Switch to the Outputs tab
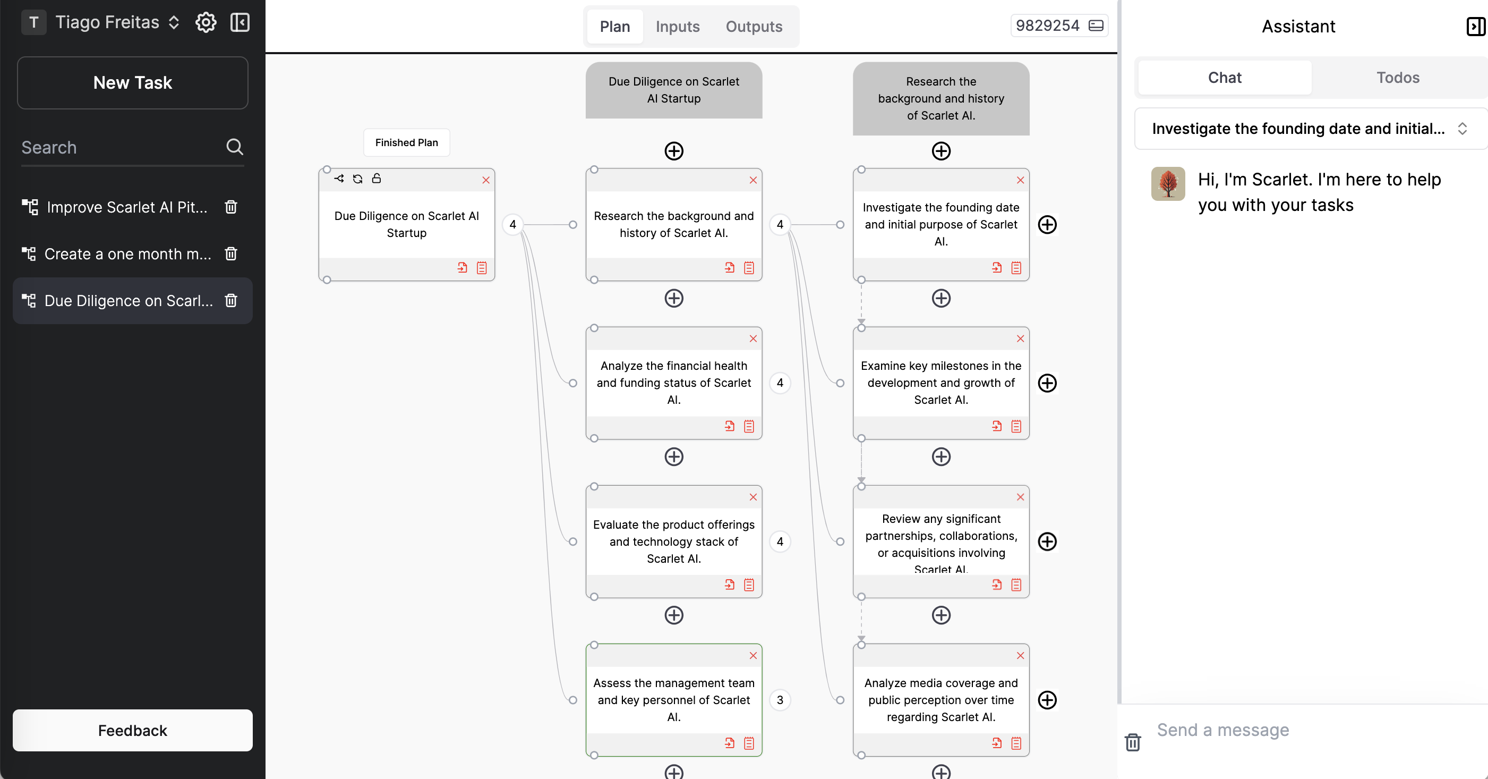The image size is (1488, 779). [x=754, y=27]
